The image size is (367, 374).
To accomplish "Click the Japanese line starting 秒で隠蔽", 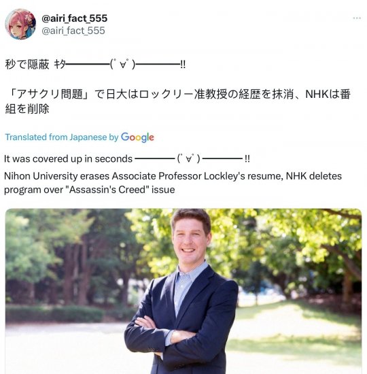I will click(x=95, y=65).
